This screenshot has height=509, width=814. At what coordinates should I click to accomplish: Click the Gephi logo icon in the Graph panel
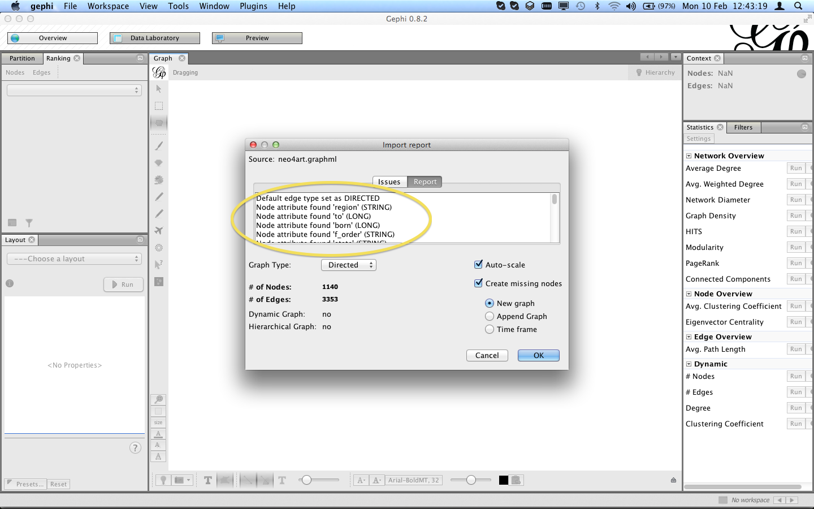pos(159,72)
